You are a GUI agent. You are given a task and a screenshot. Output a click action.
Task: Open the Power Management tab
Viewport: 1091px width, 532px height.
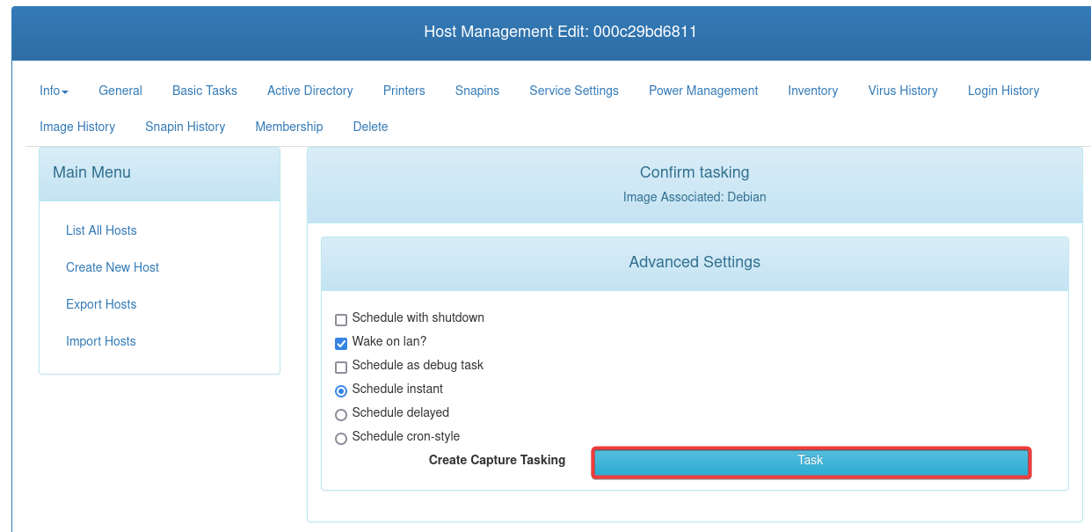coord(703,91)
